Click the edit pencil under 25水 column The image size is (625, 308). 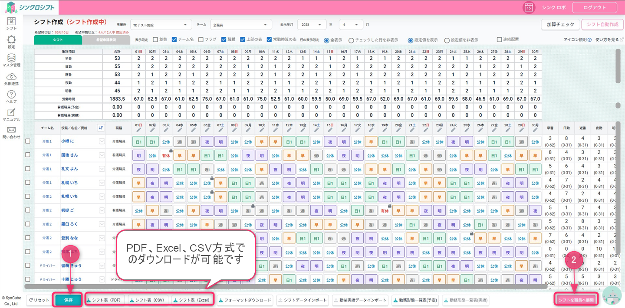[x=467, y=129]
